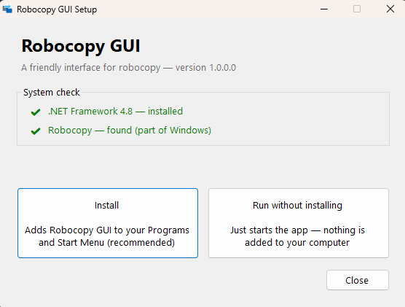Click 'nothing is added to your computer' text
Image resolution: width=405 pixels, height=307 pixels.
coord(304,236)
